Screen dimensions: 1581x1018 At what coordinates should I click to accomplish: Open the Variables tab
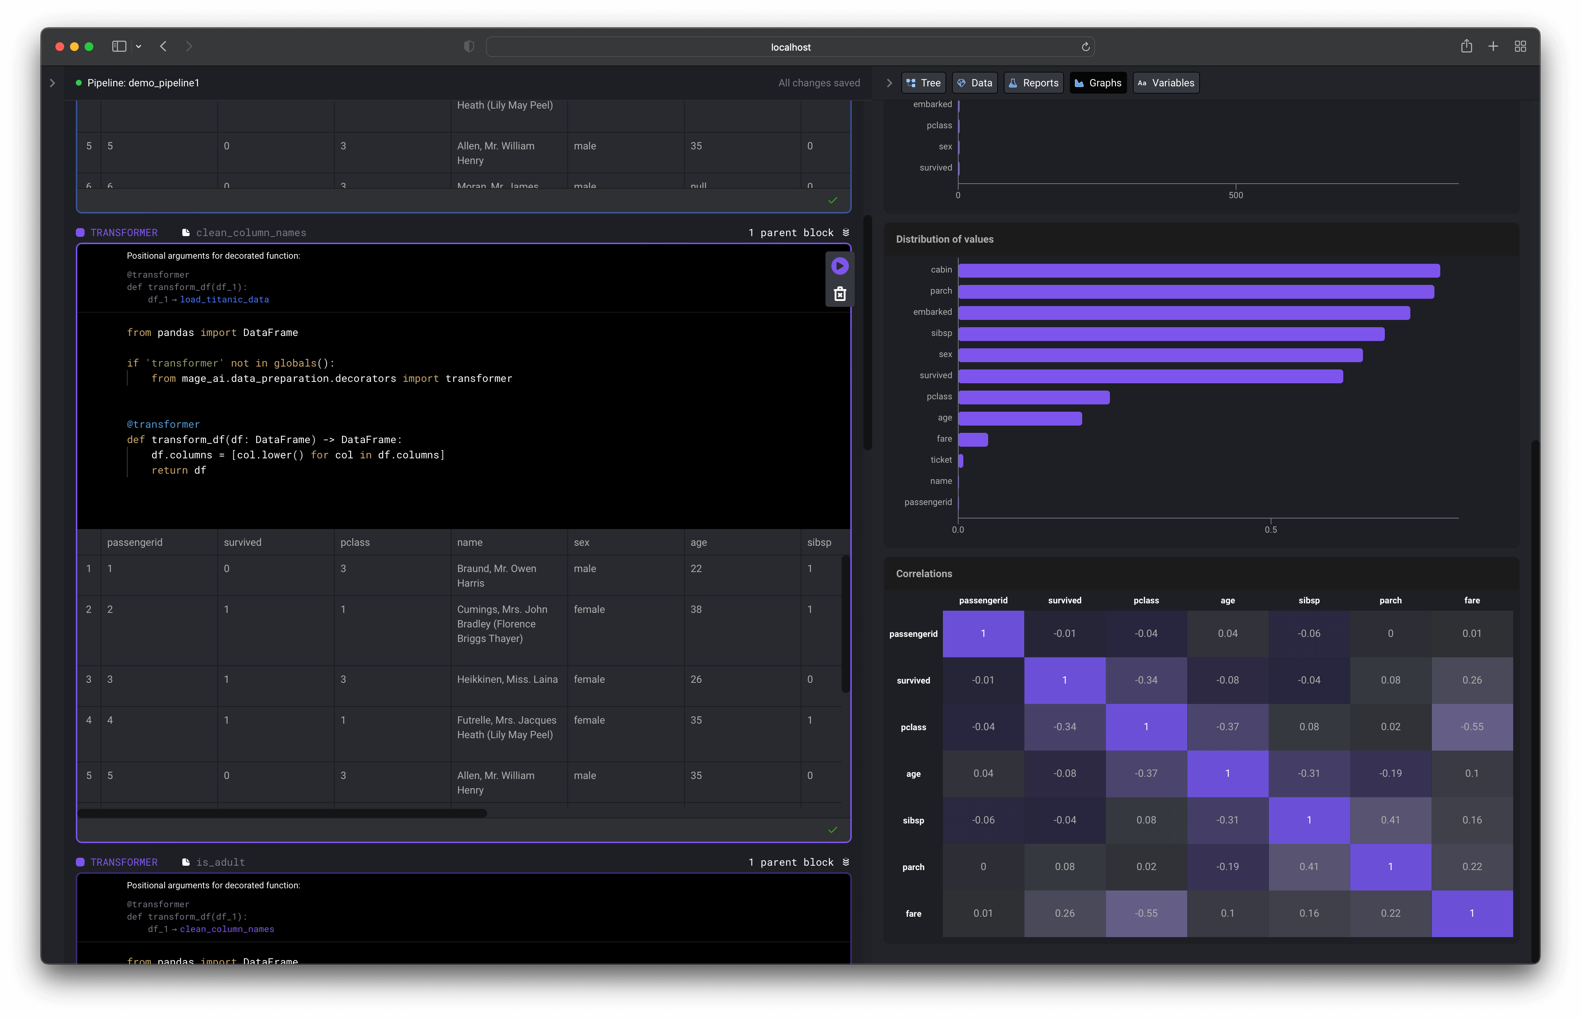[x=1166, y=83]
